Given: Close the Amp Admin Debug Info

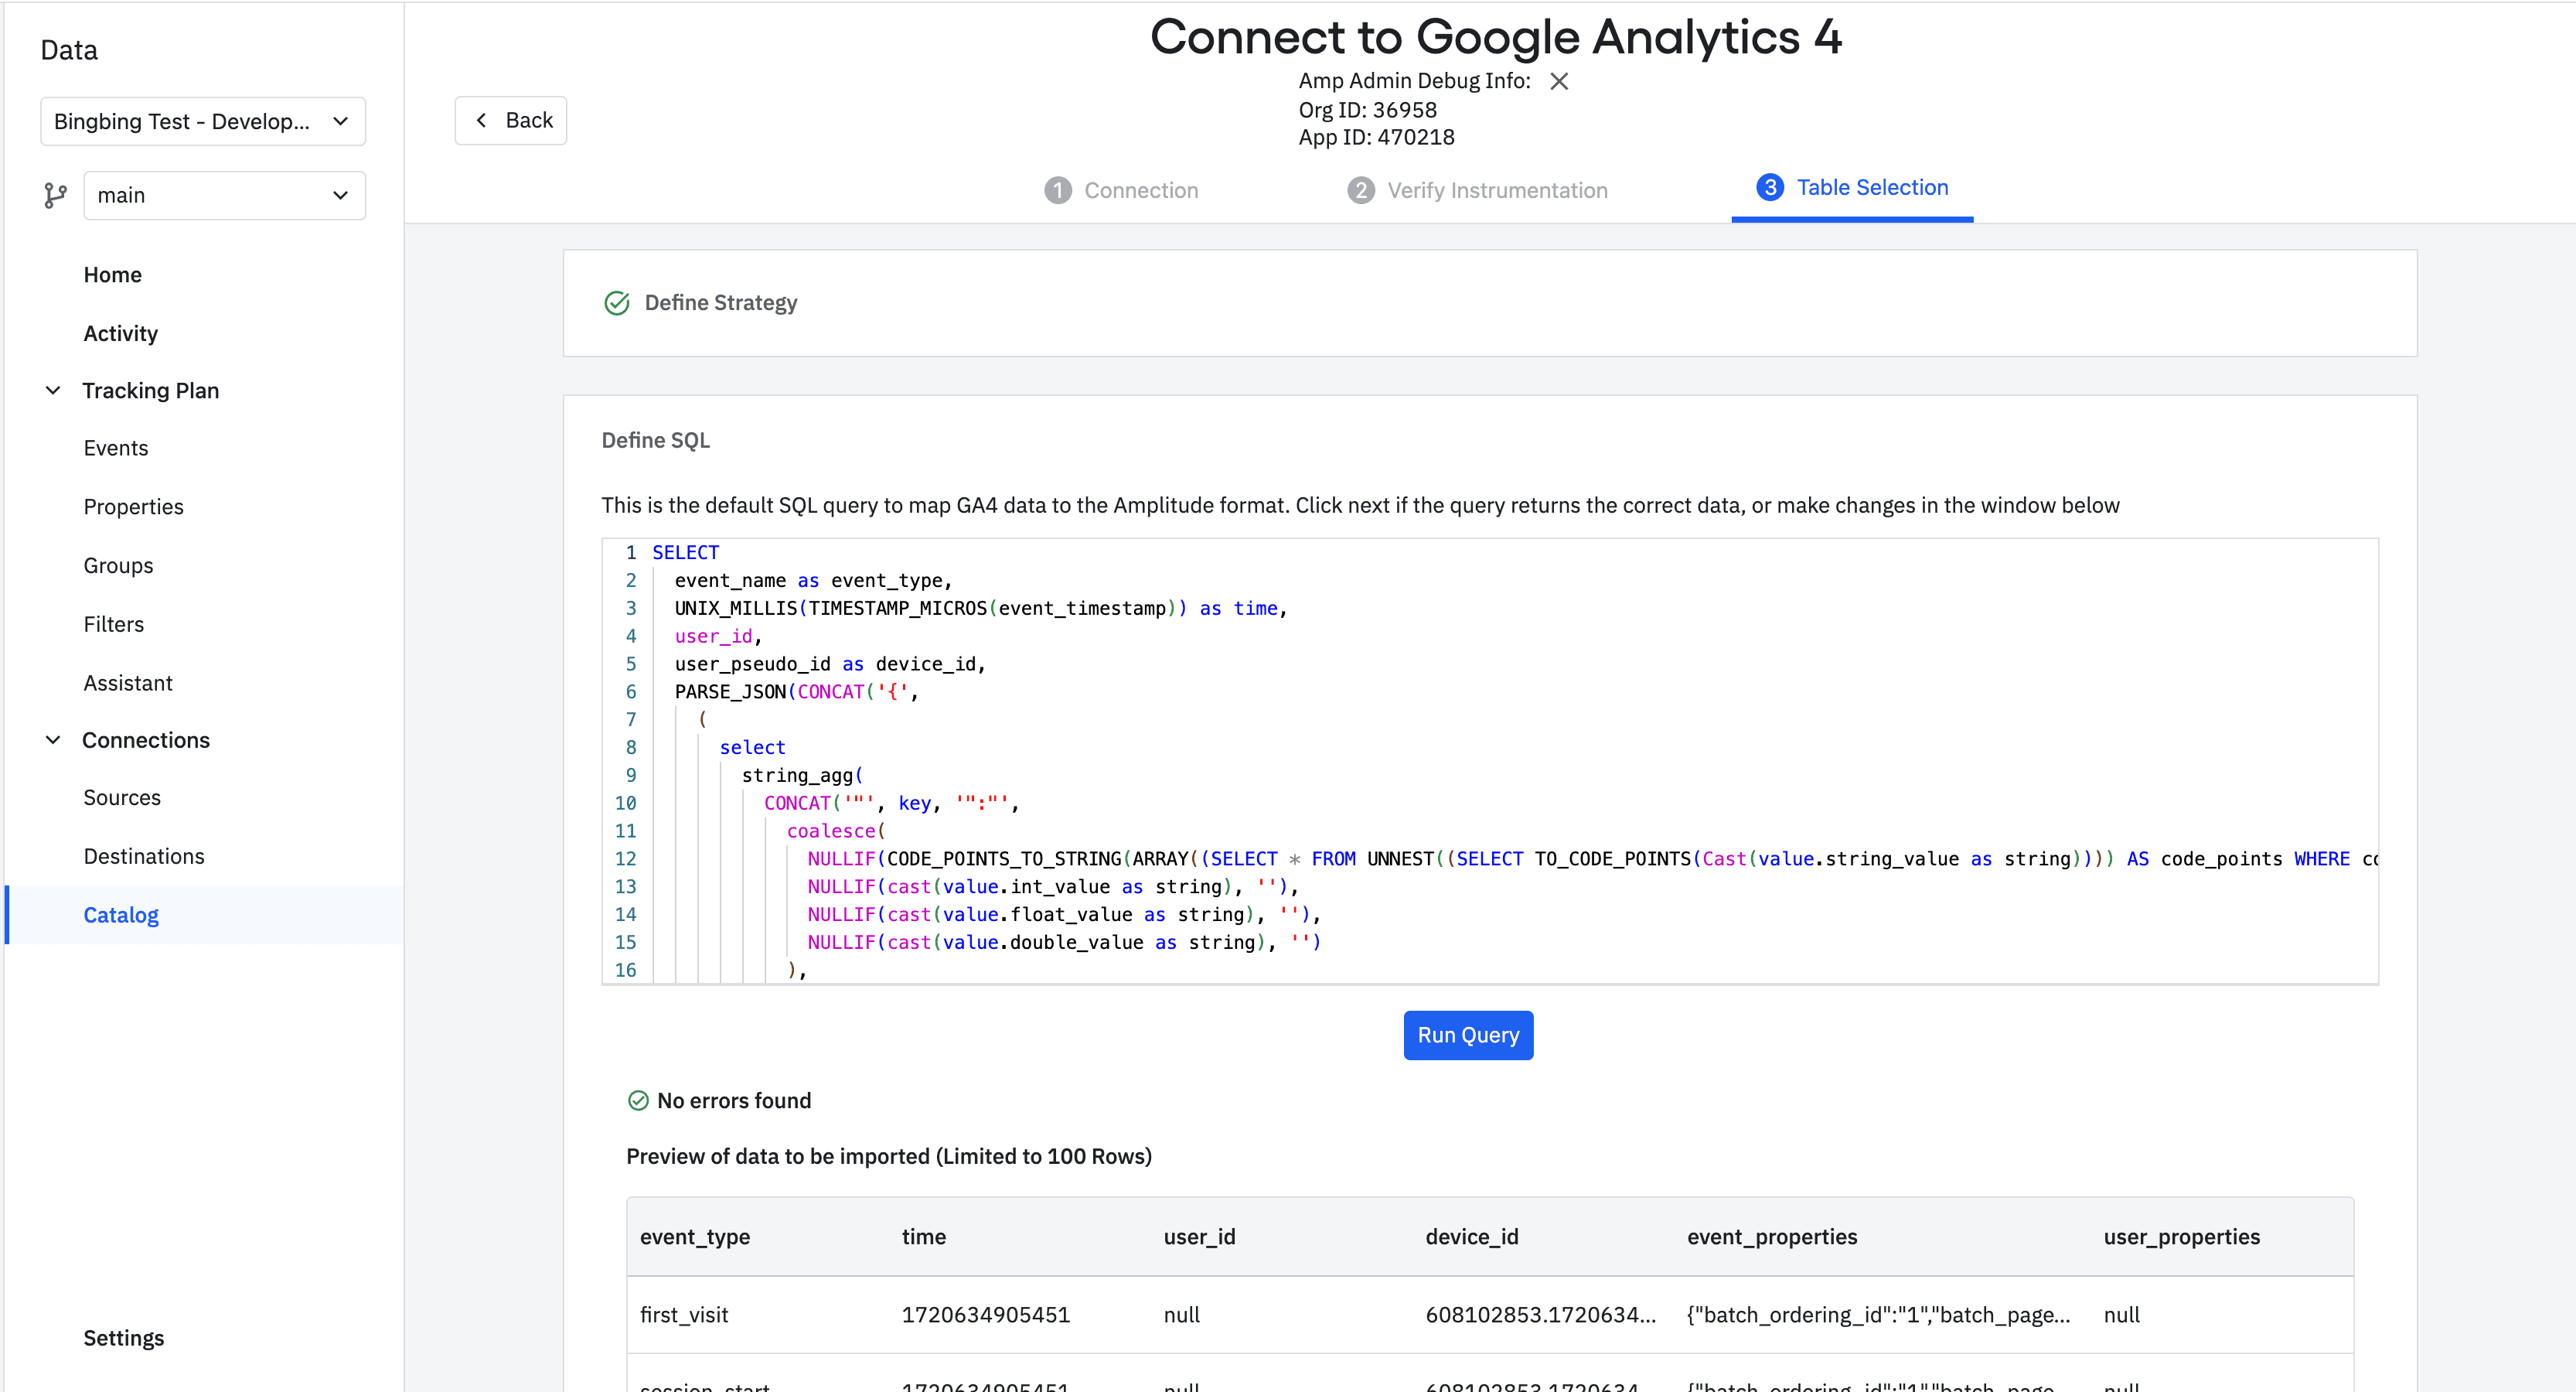Looking at the screenshot, I should point(1558,81).
